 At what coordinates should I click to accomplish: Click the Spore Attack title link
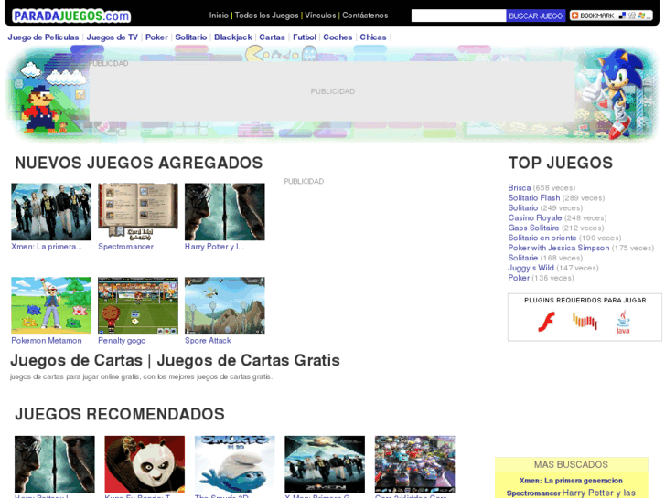coord(208,341)
